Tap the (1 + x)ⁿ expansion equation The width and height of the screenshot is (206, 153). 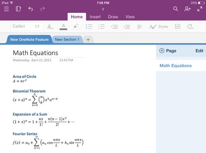(44, 122)
